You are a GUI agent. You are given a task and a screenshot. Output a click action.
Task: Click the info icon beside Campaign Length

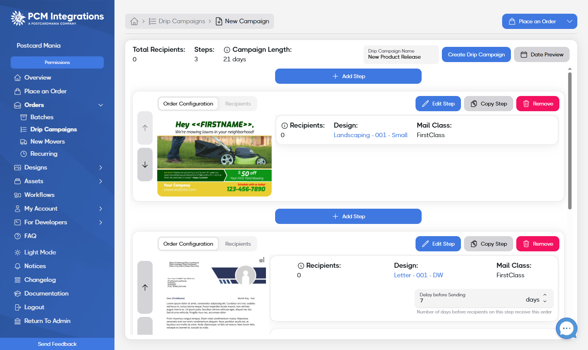coord(227,50)
